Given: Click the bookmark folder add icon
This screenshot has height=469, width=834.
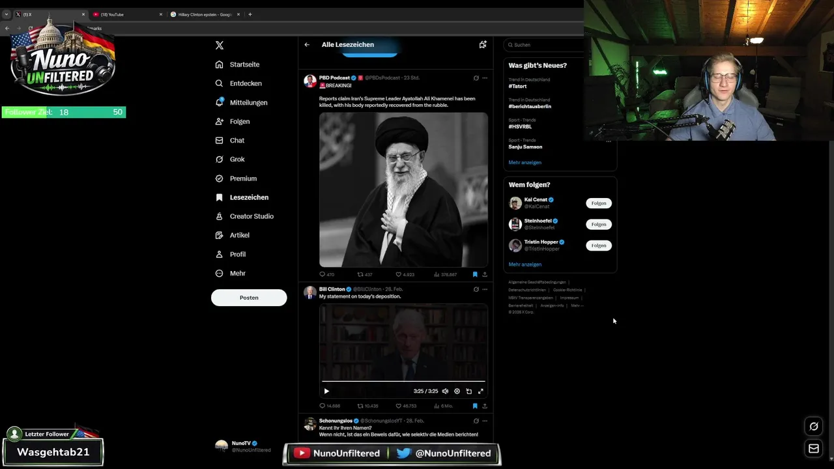Looking at the screenshot, I should click(483, 45).
